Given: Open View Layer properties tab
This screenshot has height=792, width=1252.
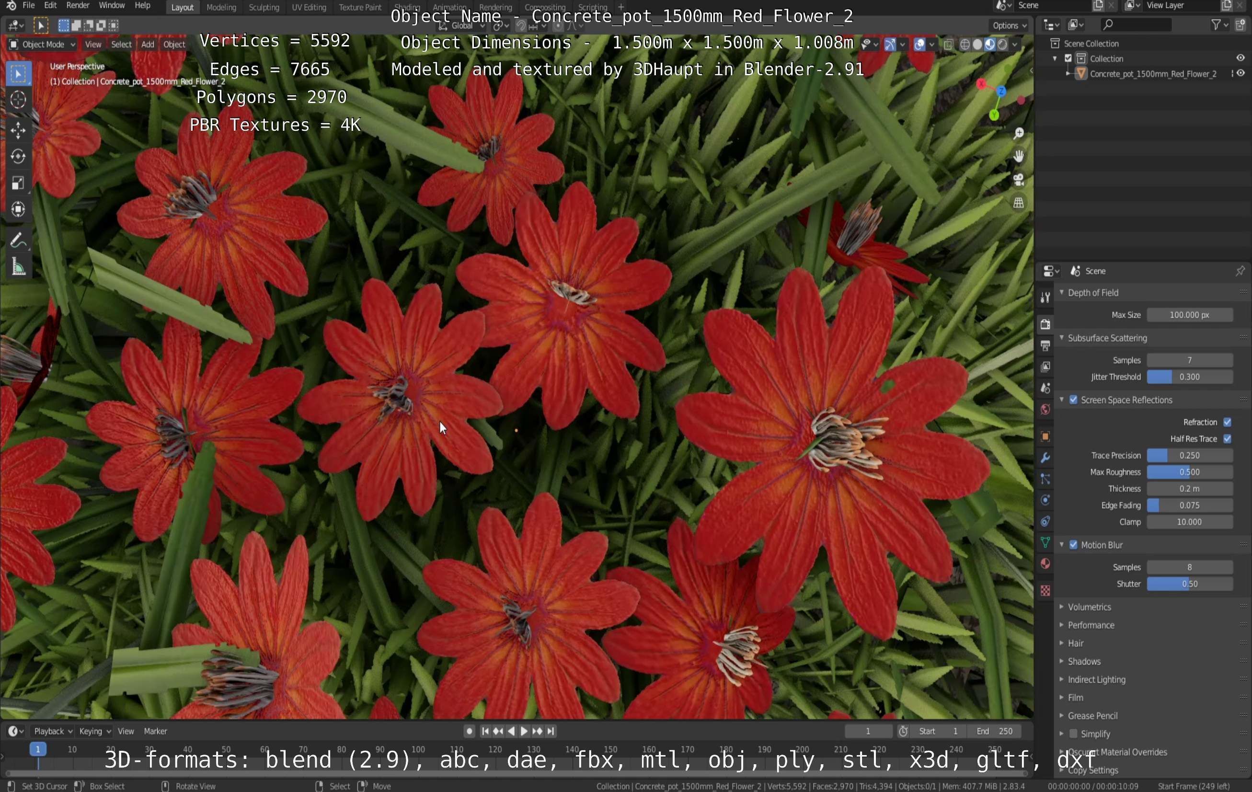Looking at the screenshot, I should coord(1045,367).
